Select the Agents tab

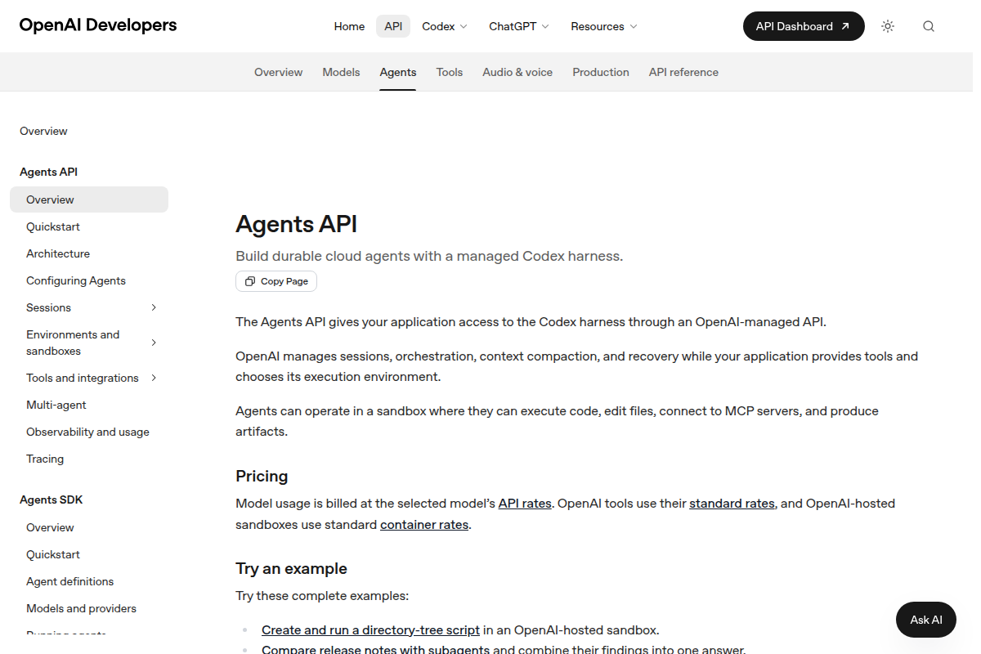(x=398, y=72)
